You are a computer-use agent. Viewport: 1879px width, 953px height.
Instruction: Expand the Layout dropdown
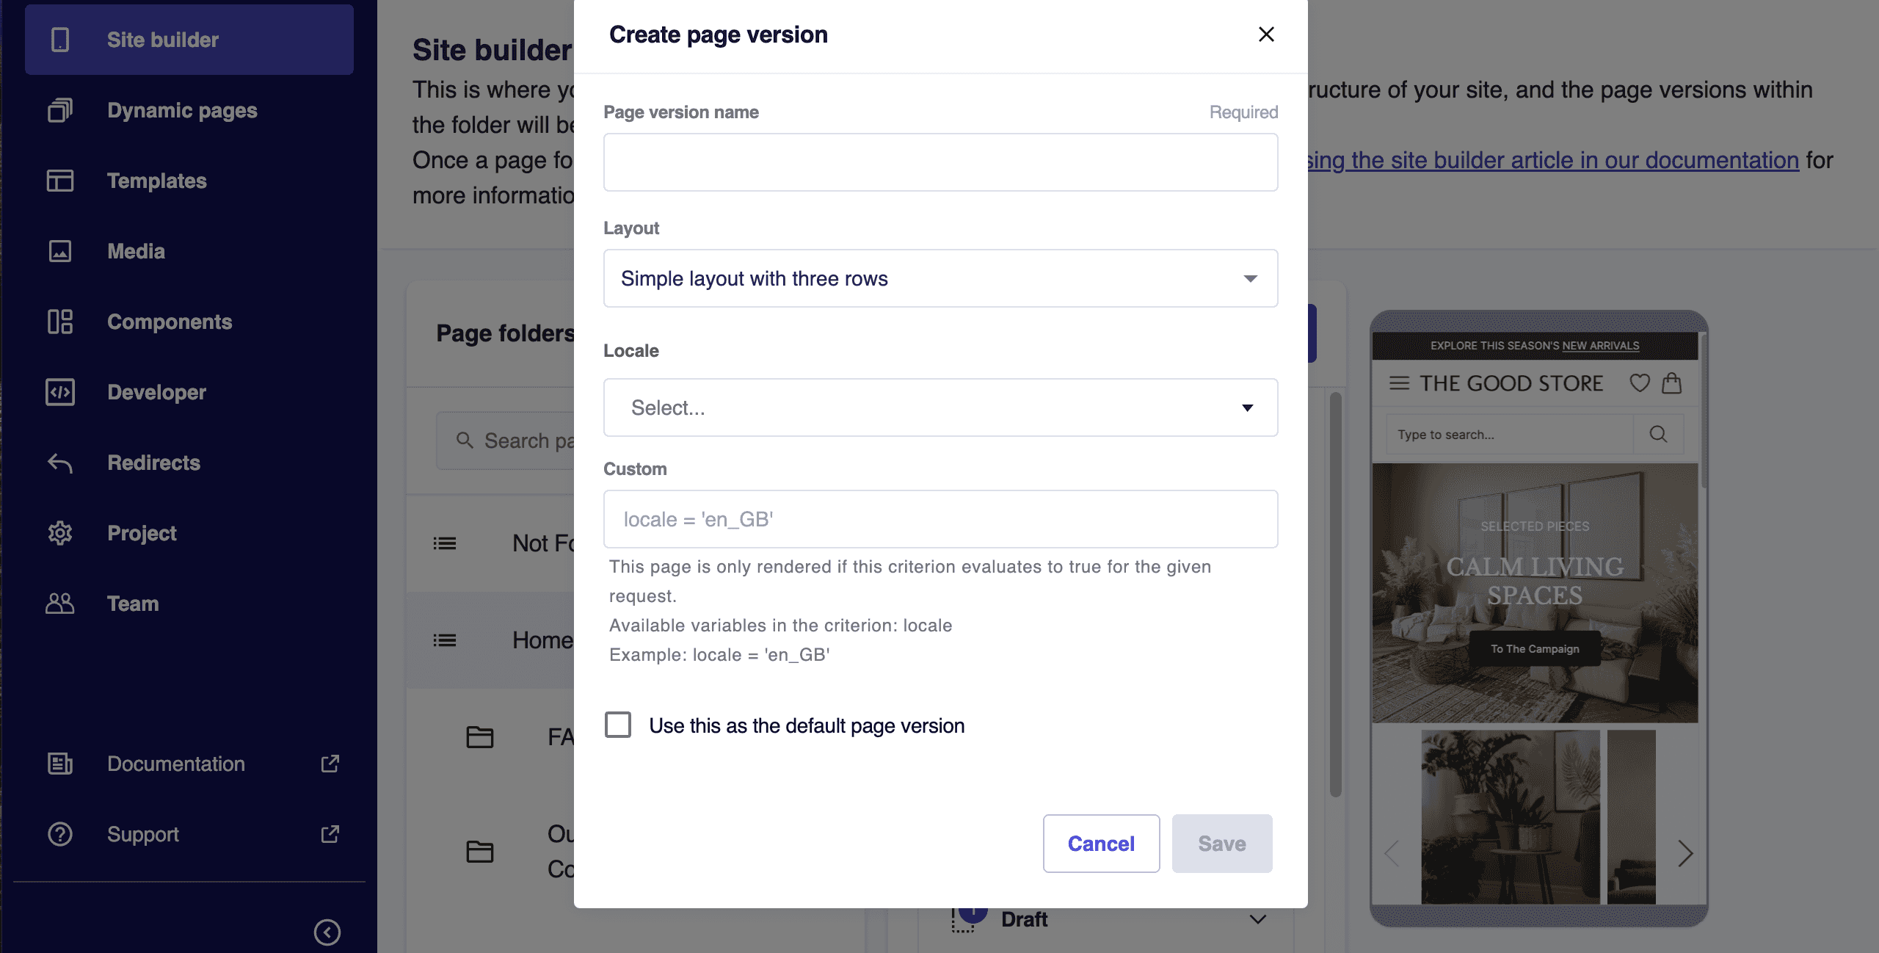(940, 278)
